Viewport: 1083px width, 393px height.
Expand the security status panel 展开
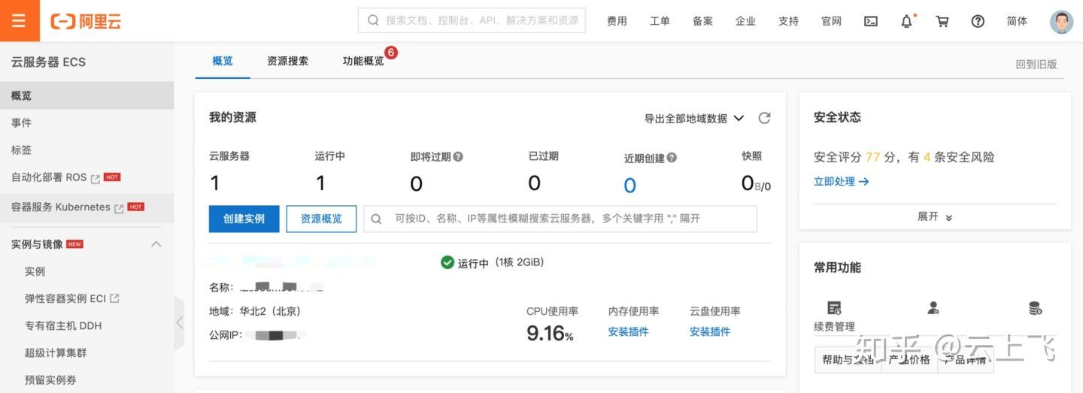click(935, 216)
